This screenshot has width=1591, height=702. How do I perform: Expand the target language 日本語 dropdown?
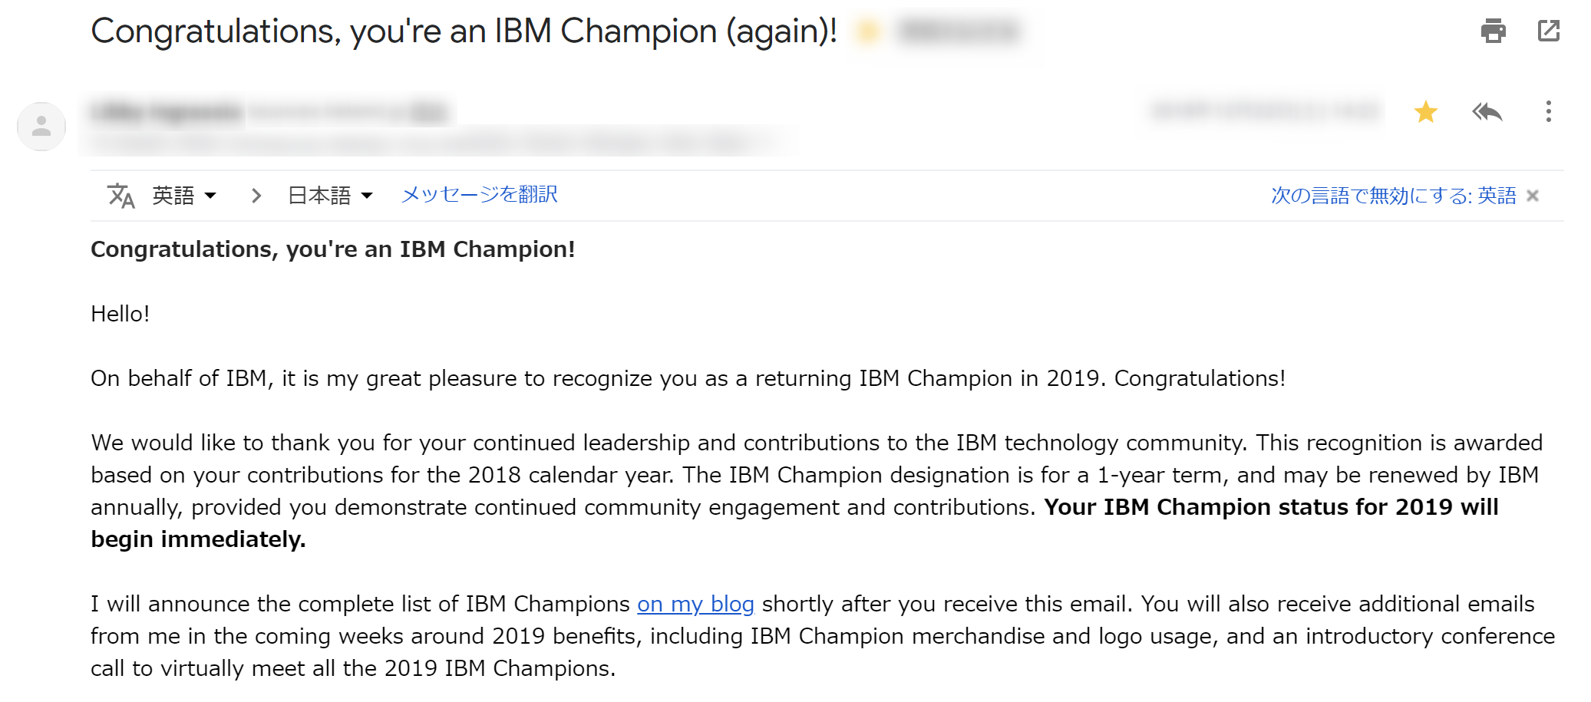pos(330,196)
